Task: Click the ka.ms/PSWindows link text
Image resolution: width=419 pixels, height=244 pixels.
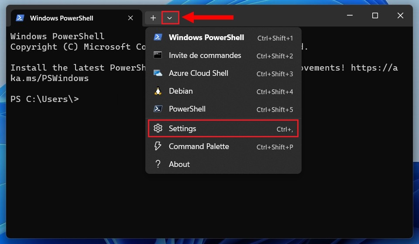Action: pos(49,78)
